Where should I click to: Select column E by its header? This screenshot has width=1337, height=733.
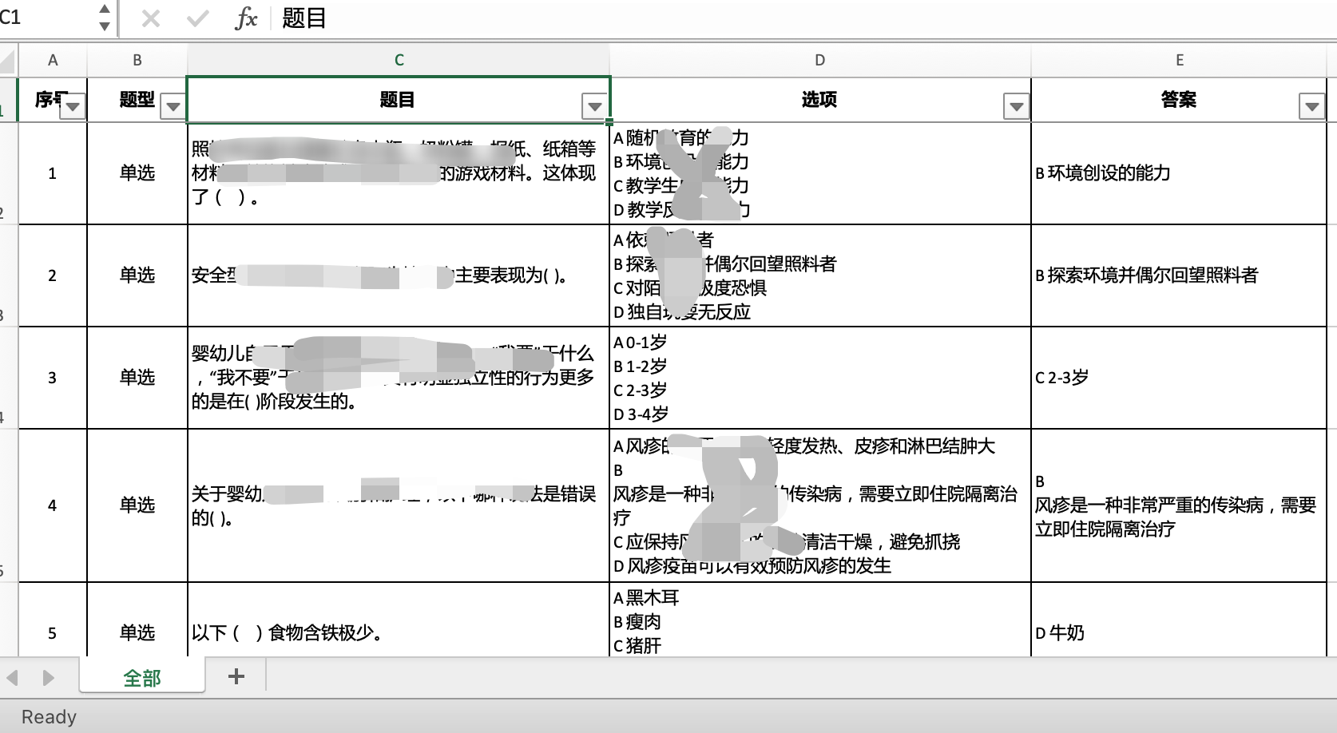[x=1179, y=60]
